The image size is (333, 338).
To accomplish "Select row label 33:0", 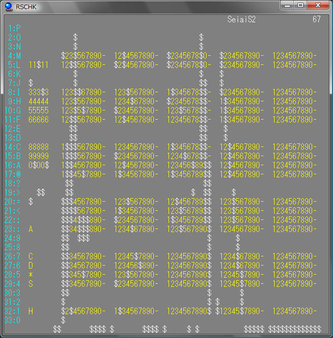I will pos(13,320).
